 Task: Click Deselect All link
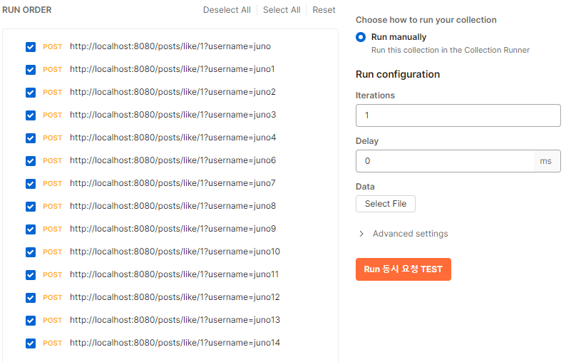pyautogui.click(x=227, y=10)
